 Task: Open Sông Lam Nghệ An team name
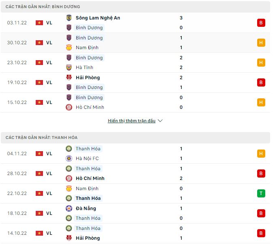pyautogui.click(x=98, y=18)
